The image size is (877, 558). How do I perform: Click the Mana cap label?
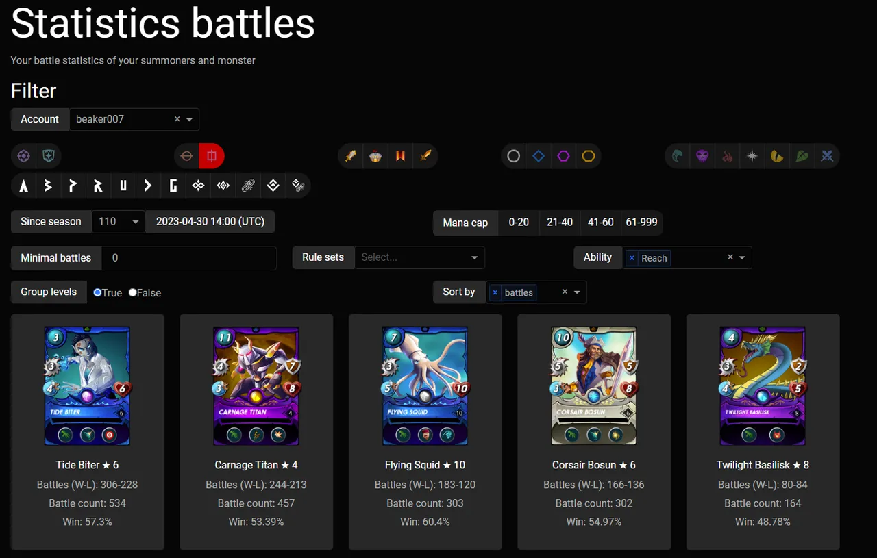pyautogui.click(x=465, y=223)
